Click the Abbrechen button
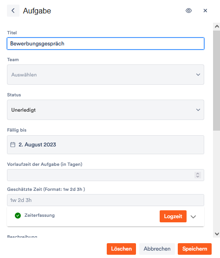This screenshot has width=220, height=258. (157, 249)
